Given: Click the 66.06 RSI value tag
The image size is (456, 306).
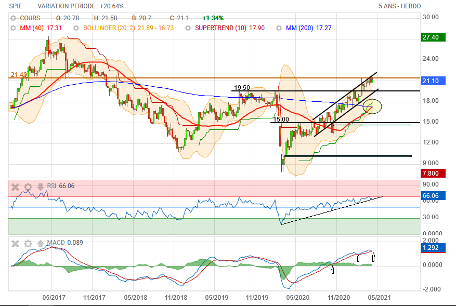Looking at the screenshot, I should (433, 196).
